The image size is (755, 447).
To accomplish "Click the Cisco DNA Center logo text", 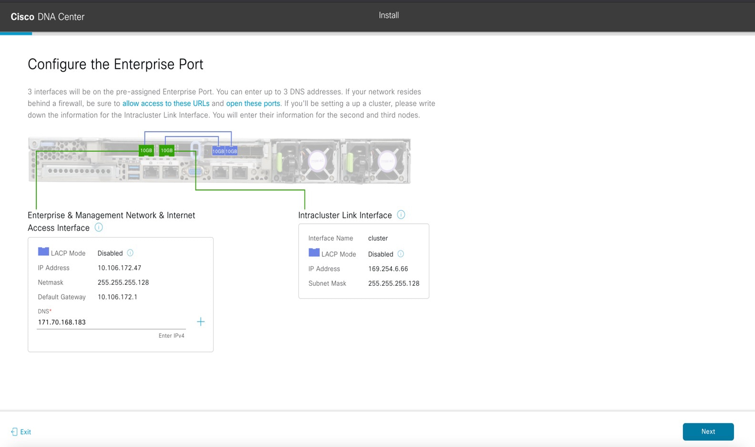I will point(48,17).
